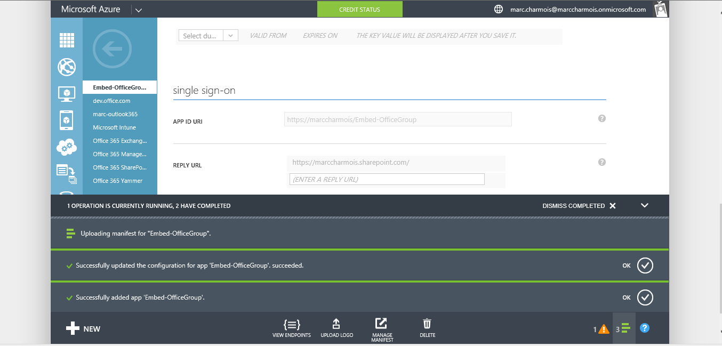
Task: Click the globe language icon in header
Action: [499, 9]
